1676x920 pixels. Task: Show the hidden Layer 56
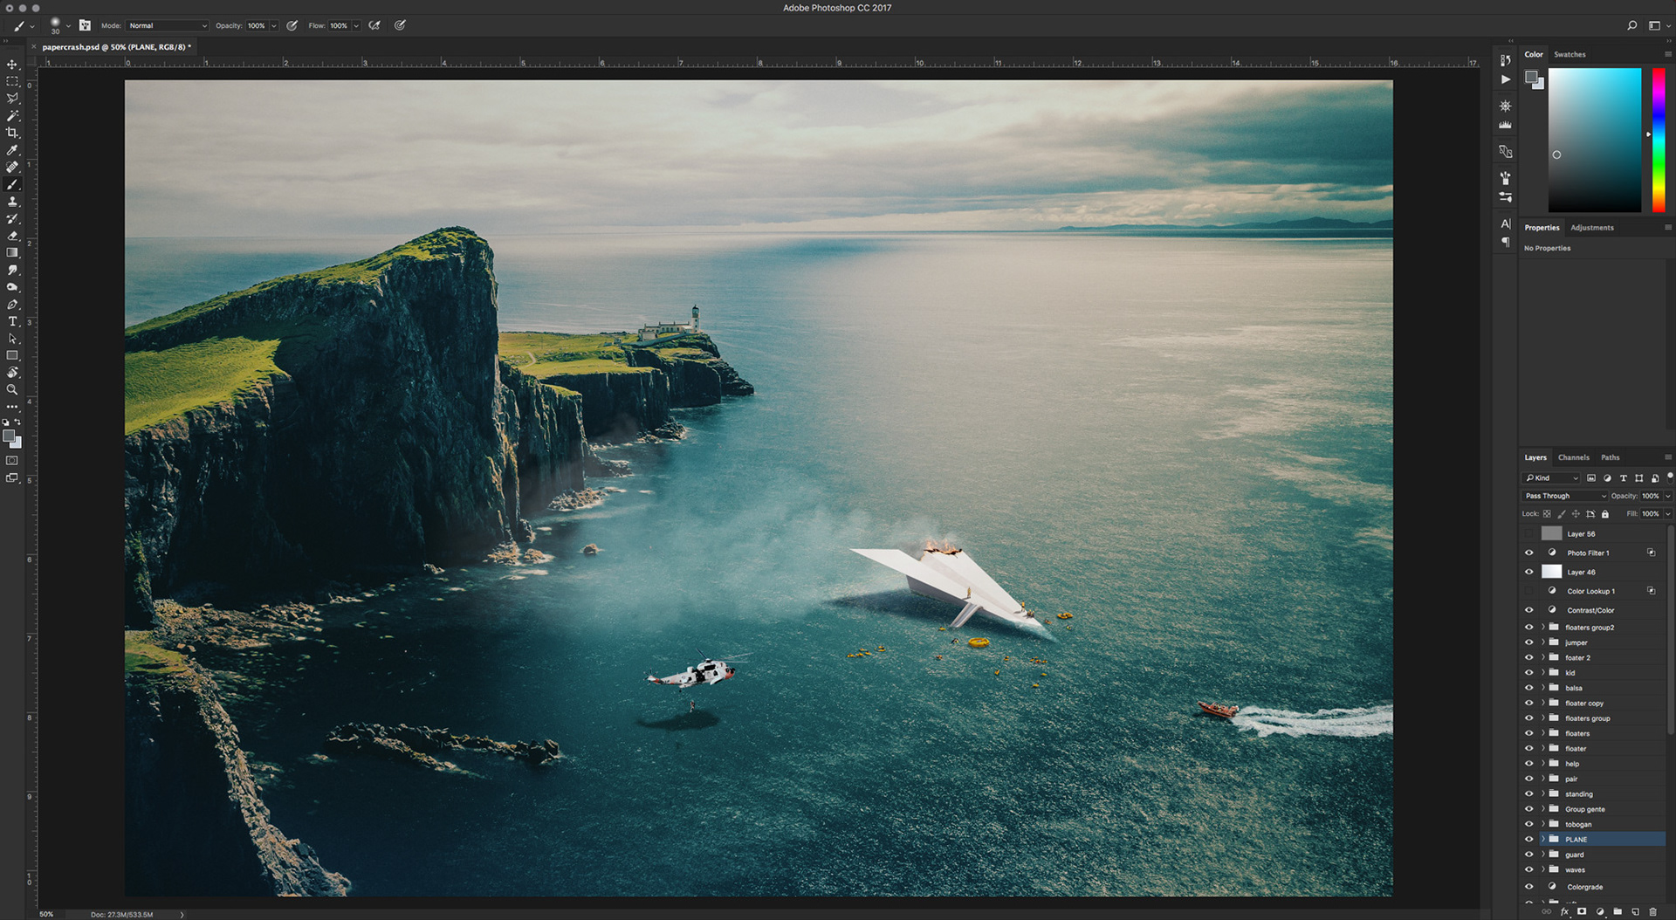pos(1528,533)
